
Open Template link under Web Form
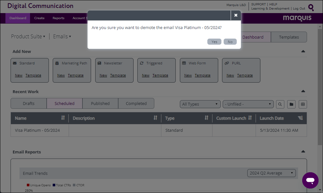tap(203, 75)
